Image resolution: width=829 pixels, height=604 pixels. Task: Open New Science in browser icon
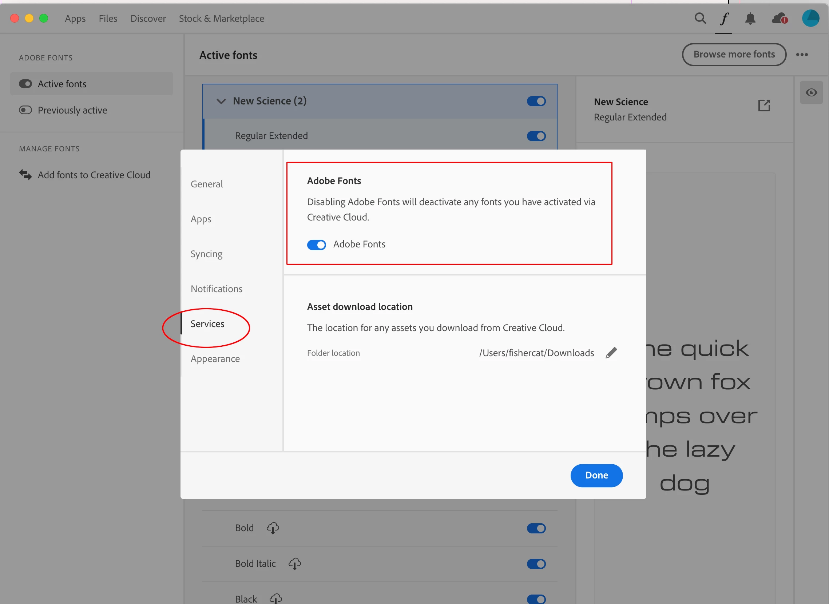[x=764, y=105]
